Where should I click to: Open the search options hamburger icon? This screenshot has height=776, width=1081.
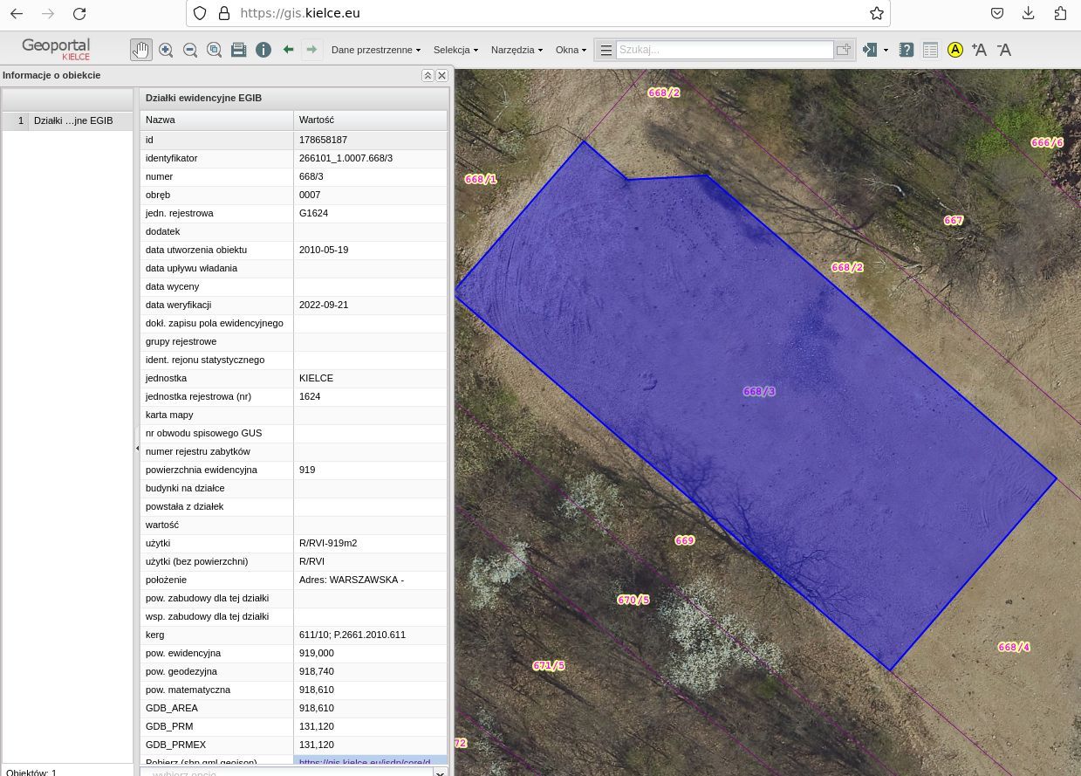605,50
